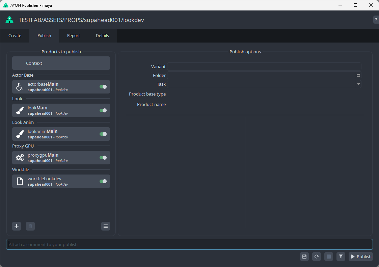Viewport: 379px width, 267px height.
Task: Select the lookMain product card
Action: (61, 110)
